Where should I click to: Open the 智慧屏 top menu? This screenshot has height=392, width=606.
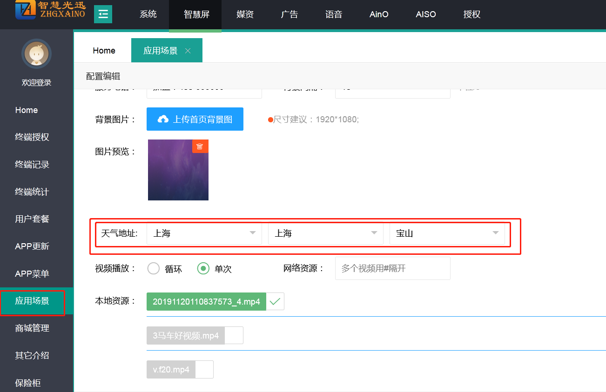coord(196,14)
